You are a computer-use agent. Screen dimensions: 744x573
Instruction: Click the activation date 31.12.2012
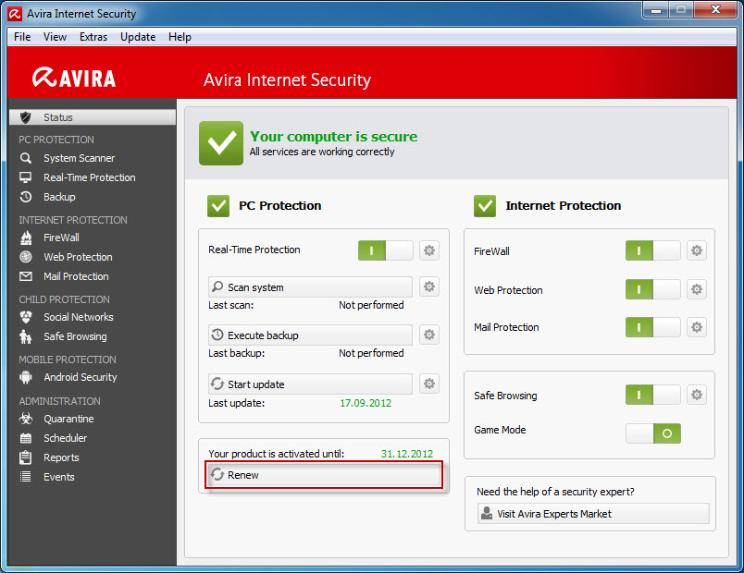[407, 454]
